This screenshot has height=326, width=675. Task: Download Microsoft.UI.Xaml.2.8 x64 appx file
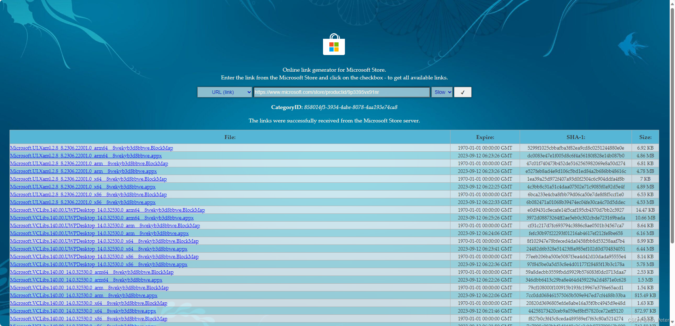coord(83,187)
